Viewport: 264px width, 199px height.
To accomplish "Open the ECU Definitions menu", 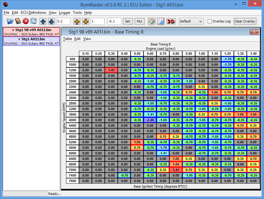I will click(x=33, y=13).
